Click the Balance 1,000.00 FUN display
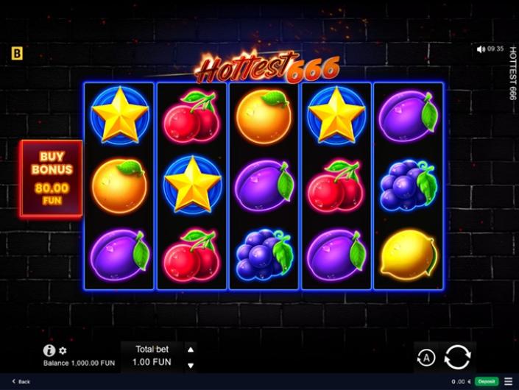The height and width of the screenshot is (390, 519). pyautogui.click(x=79, y=363)
